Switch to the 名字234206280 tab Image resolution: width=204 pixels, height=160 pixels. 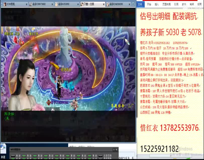click(118, 4)
